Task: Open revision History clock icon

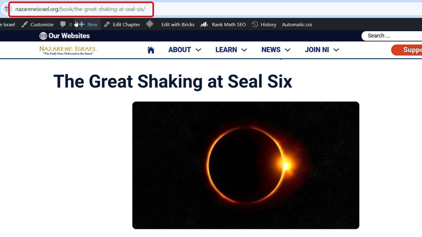Action: click(254, 24)
